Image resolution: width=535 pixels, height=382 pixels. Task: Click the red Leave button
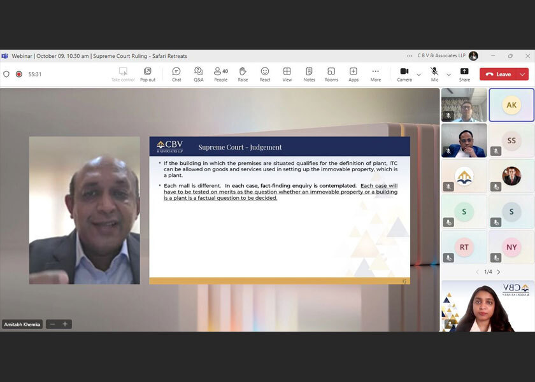coord(498,74)
